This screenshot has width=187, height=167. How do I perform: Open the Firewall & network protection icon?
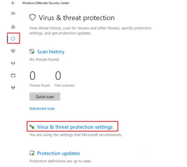pyautogui.click(x=13, y=63)
